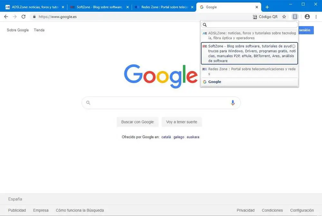The width and height of the screenshot is (322, 216).
Task: Open Cómo funciona la Búsqueda link
Action: (80, 210)
